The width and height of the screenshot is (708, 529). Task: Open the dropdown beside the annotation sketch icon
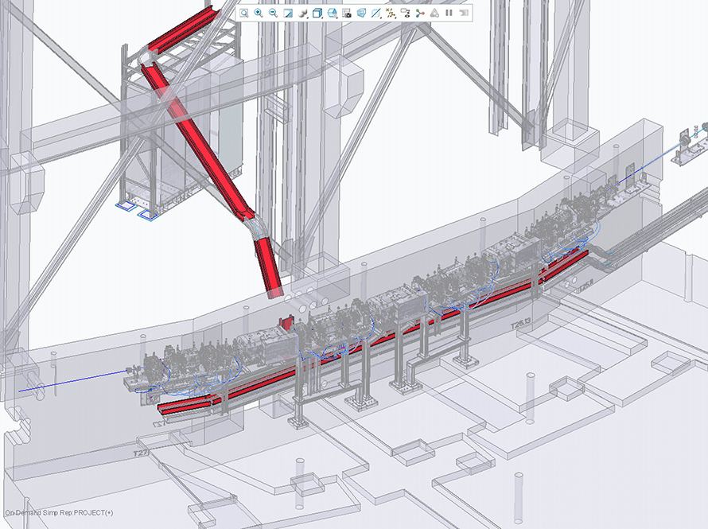[x=381, y=17]
